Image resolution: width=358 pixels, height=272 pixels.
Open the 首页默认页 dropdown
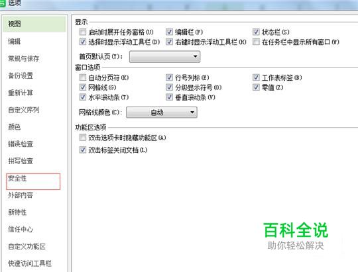click(x=164, y=56)
